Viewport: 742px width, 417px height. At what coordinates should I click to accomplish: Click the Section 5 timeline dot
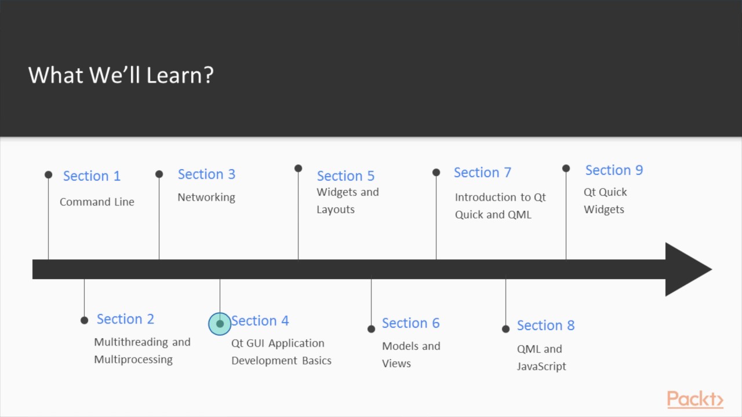pyautogui.click(x=298, y=169)
